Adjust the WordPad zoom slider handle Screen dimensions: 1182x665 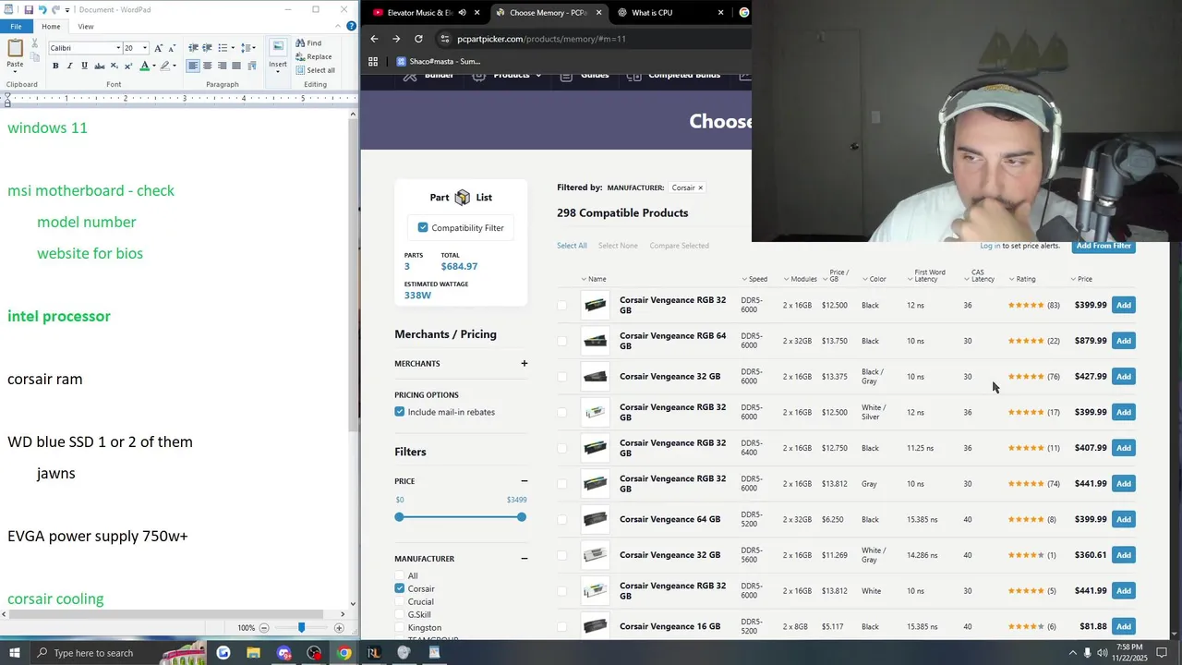coord(301,628)
